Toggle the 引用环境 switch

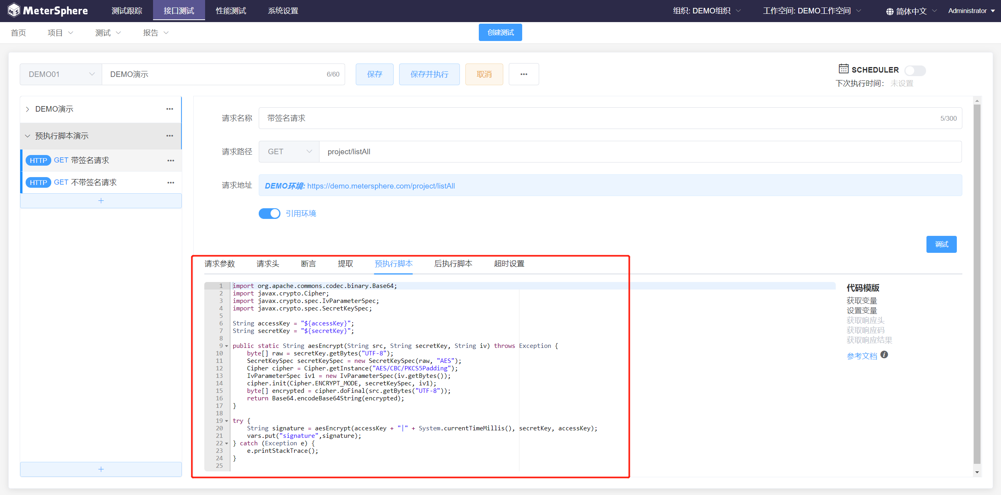click(269, 213)
